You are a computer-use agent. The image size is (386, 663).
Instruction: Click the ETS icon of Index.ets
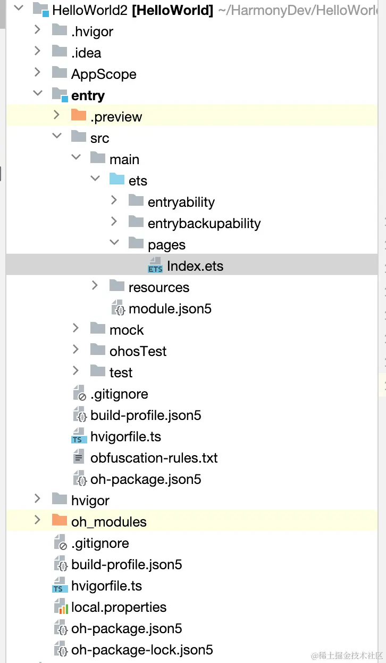[x=155, y=265]
